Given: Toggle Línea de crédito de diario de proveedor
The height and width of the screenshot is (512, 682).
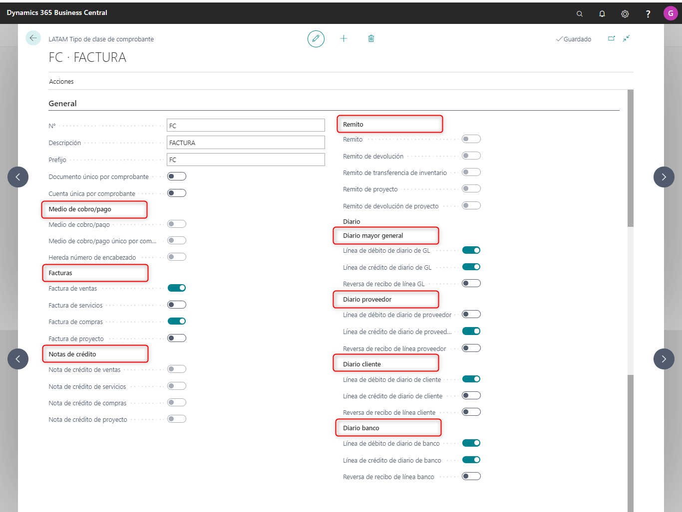Looking at the screenshot, I should [471, 331].
